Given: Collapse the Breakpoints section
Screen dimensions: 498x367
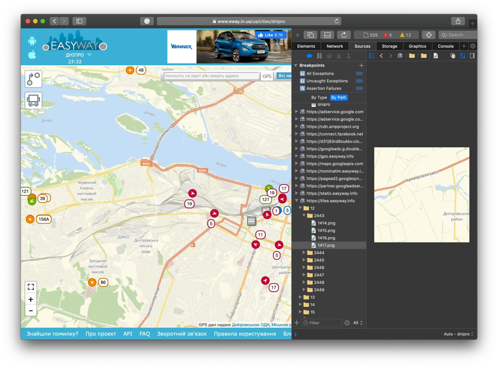Looking at the screenshot, I should pos(296,65).
